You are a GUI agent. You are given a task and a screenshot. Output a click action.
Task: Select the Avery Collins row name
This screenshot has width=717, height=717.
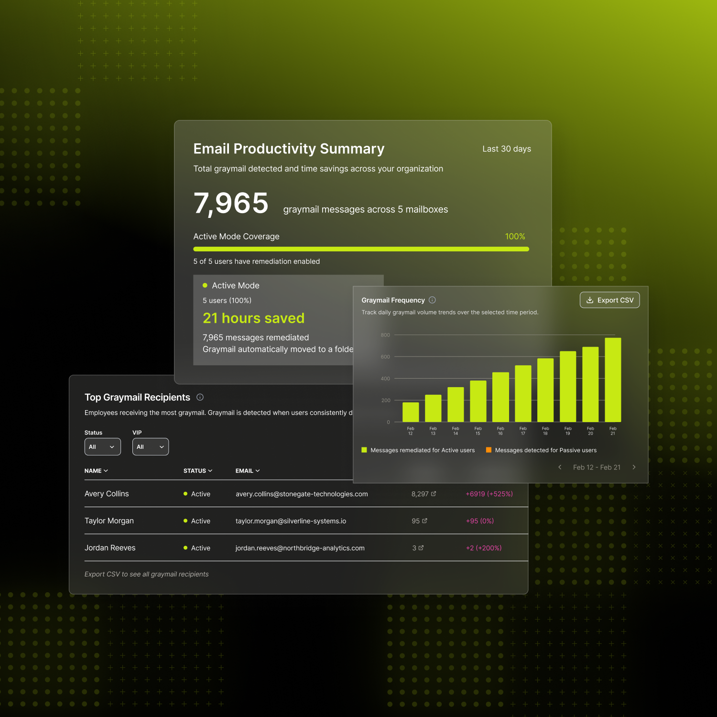coord(107,494)
